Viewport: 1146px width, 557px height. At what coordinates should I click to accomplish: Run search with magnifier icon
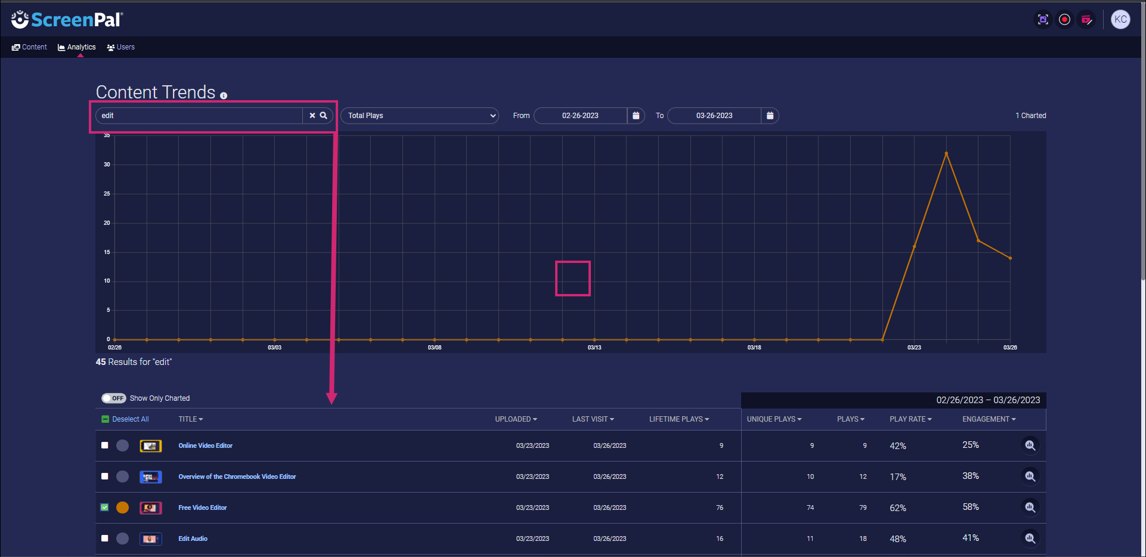click(323, 116)
